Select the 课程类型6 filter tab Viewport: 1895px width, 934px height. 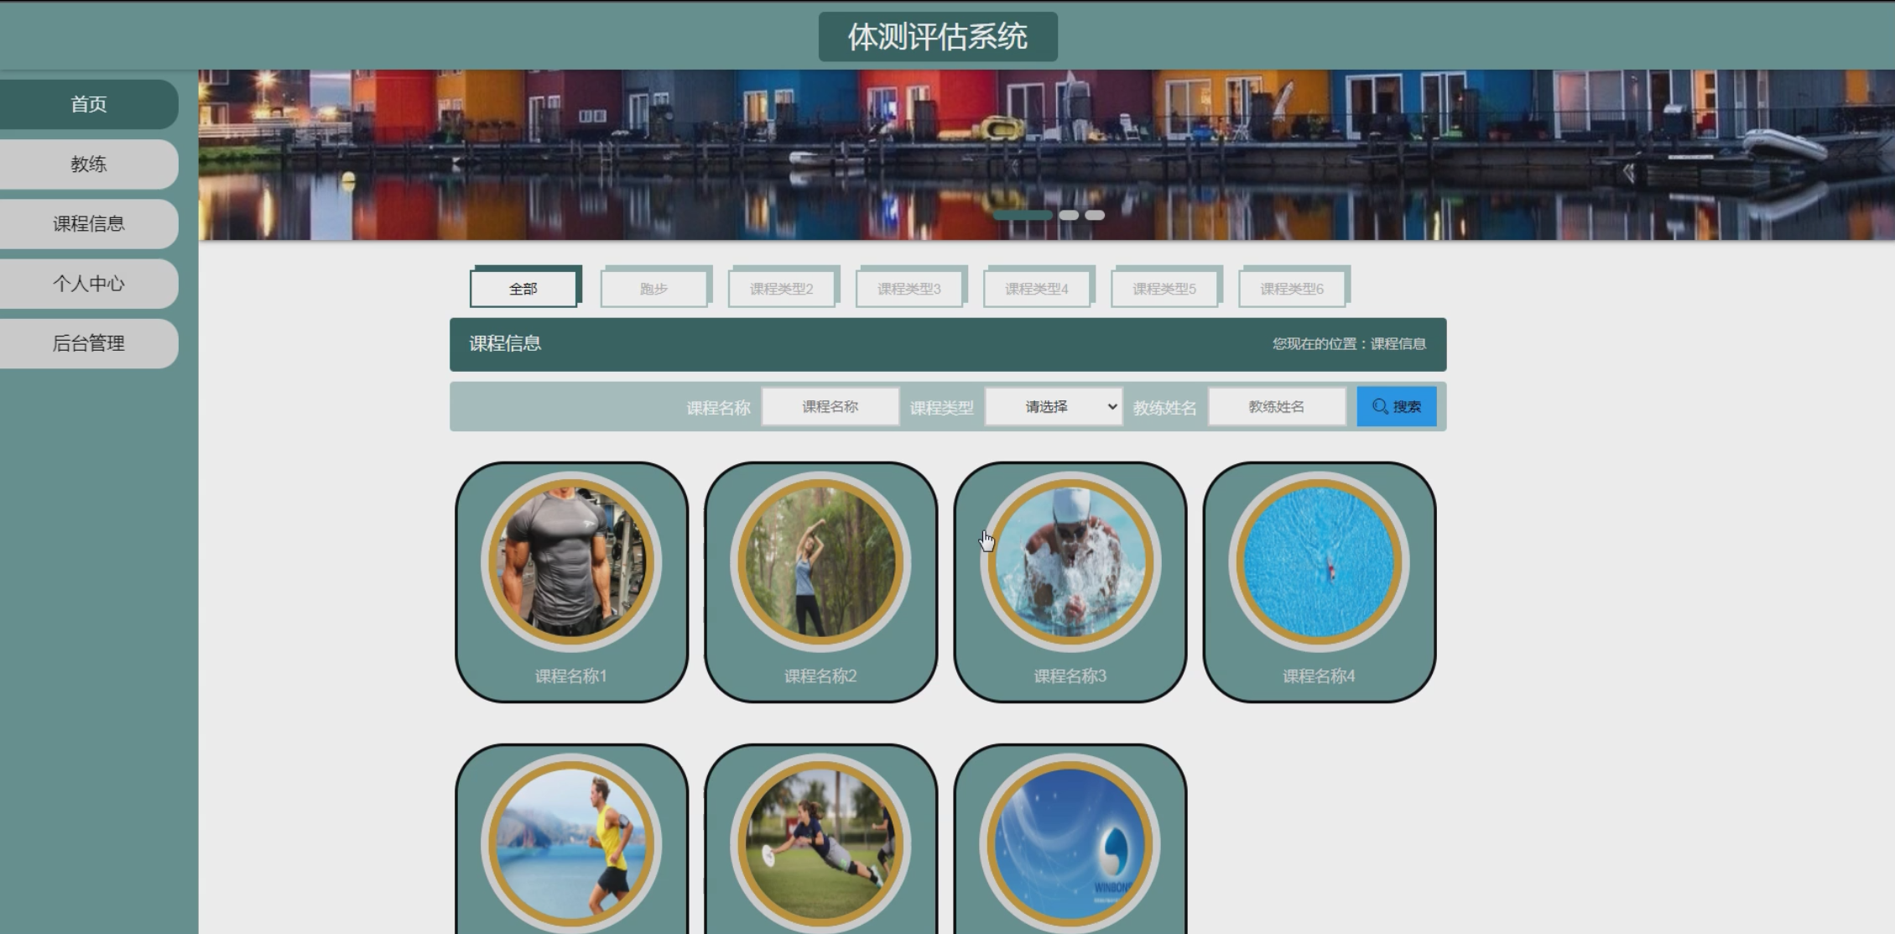click(x=1292, y=289)
